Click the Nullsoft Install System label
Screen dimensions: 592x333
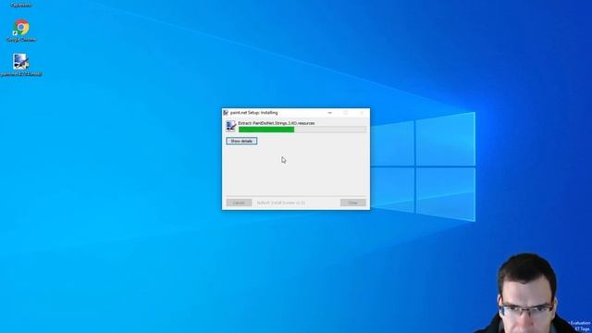coord(281,203)
